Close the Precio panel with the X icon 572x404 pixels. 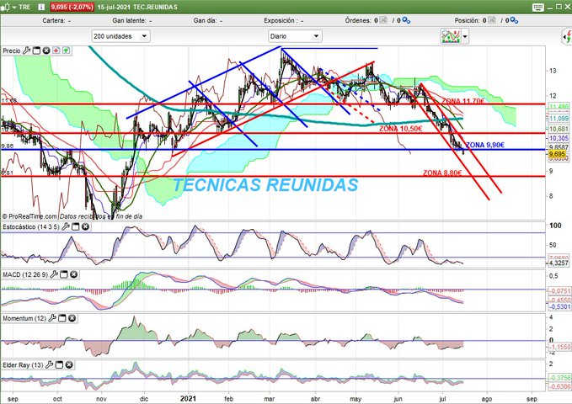[46, 50]
